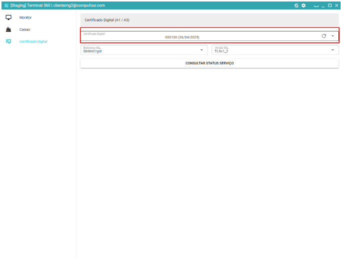Refresh the digital certificate list
Viewport: 341px width, 259px height.
click(323, 36)
